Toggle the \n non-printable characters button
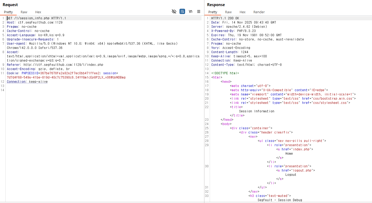372x203 pixels. tap(191, 11)
